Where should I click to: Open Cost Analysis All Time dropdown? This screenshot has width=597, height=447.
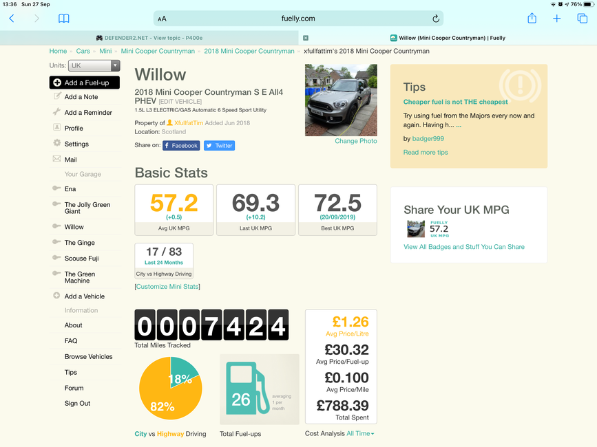point(360,434)
